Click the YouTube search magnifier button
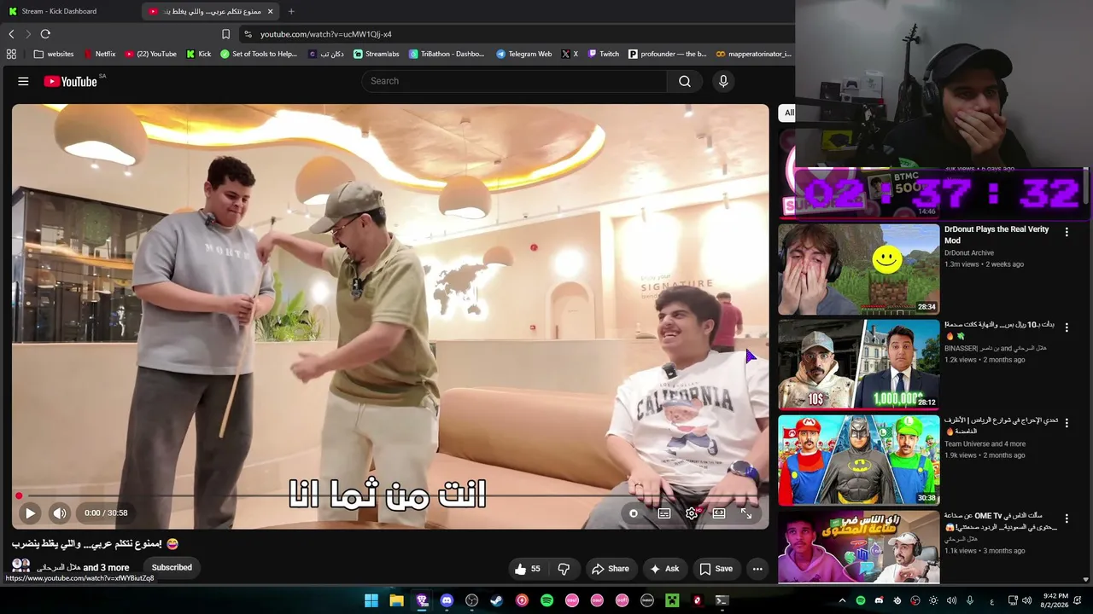This screenshot has width=1093, height=614. pyautogui.click(x=685, y=81)
